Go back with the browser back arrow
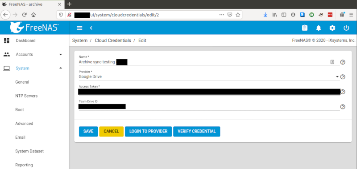 (x=6, y=15)
